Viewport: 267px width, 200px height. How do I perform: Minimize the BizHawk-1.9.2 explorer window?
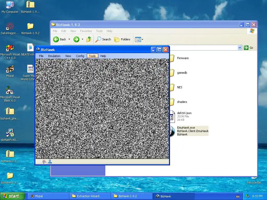click(x=242, y=25)
